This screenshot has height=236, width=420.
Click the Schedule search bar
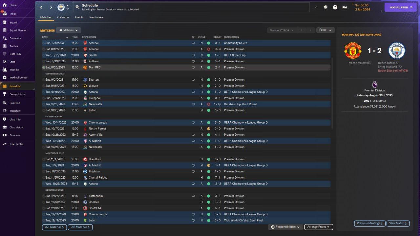(191, 7)
